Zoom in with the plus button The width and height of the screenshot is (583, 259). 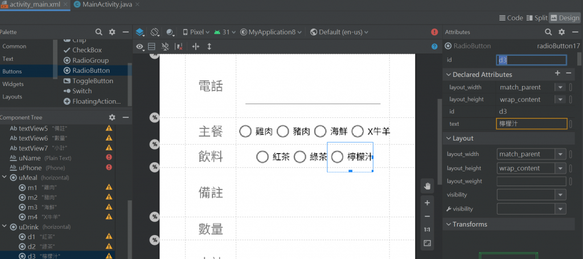(427, 203)
